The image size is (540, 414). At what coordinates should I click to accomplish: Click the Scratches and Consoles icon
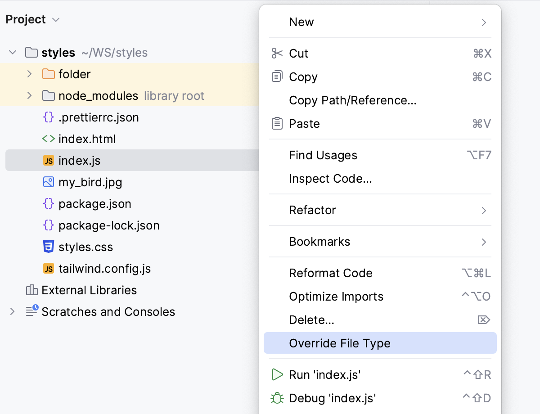[31, 312]
